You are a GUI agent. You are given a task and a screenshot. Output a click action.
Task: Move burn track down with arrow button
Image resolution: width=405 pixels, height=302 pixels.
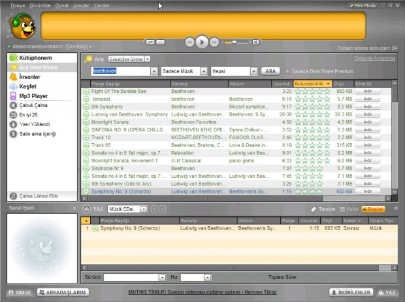point(154,209)
